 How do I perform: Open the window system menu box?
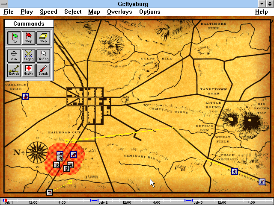pos(4,4)
